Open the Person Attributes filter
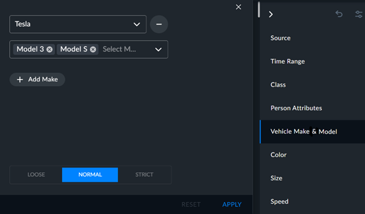Screen dimensions: 365x214 click(x=313, y=108)
